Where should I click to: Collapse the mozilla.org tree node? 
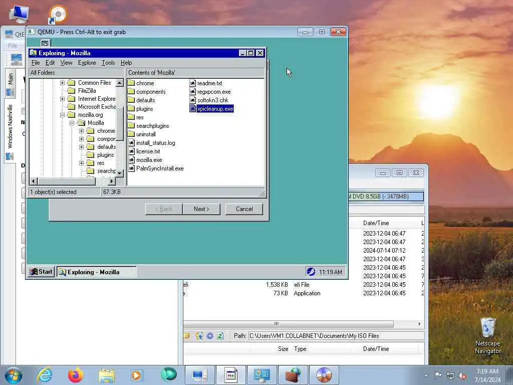tap(62, 115)
